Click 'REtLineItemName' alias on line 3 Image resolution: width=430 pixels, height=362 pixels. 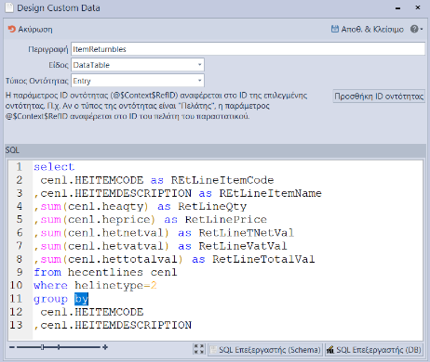coord(270,193)
